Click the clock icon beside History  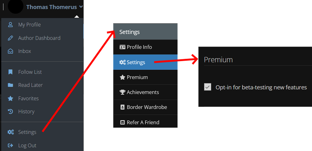(x=10, y=111)
